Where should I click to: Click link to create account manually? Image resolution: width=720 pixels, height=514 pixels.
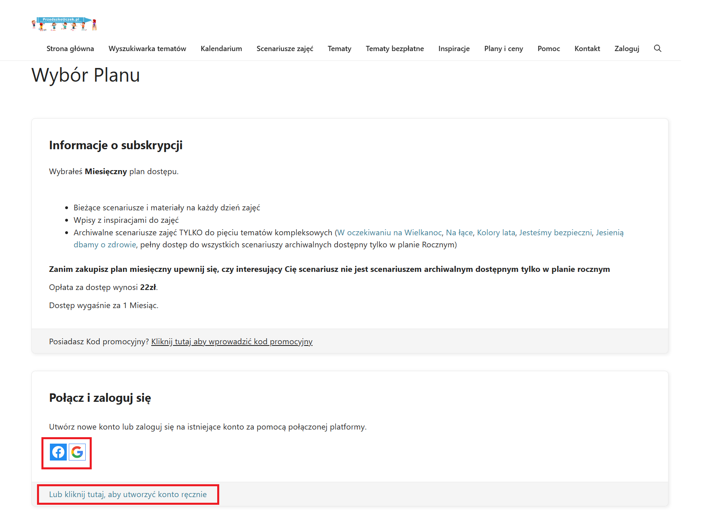coord(128,494)
